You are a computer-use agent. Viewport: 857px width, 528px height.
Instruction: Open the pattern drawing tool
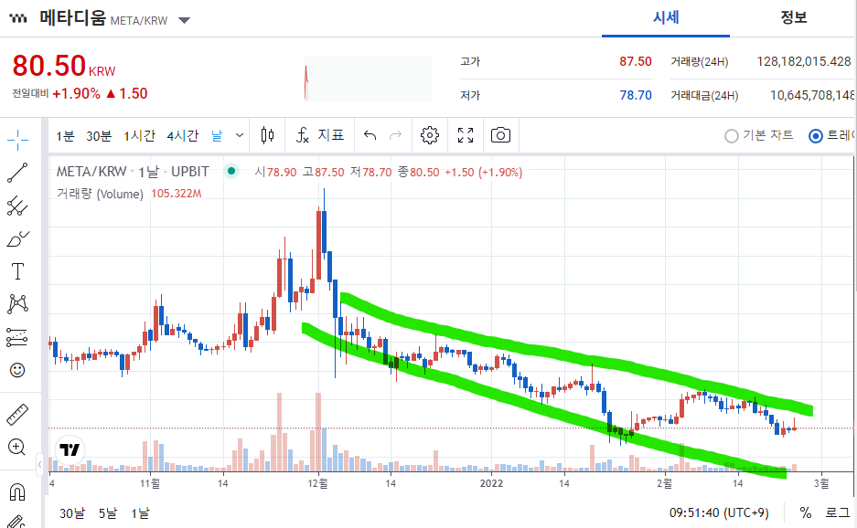click(x=17, y=304)
